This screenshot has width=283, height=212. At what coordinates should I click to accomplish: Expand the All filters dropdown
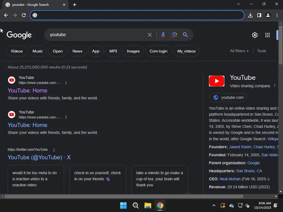click(239, 51)
